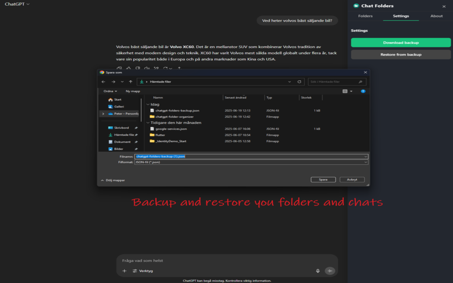The width and height of the screenshot is (453, 283).
Task: Go up one folder level
Action: 131,82
